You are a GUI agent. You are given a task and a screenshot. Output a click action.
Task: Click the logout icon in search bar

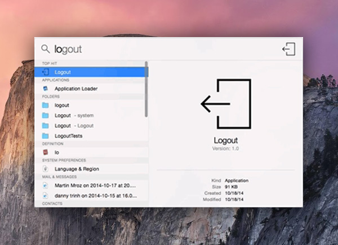(289, 49)
